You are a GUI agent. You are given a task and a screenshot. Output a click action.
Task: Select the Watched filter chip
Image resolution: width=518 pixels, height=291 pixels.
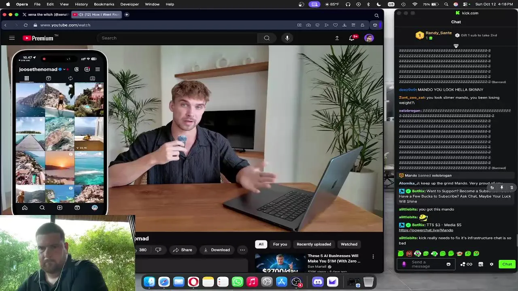click(349, 244)
